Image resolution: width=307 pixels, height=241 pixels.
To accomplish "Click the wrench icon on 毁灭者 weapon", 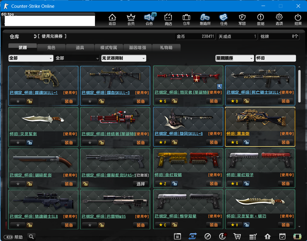I will pos(220,86).
